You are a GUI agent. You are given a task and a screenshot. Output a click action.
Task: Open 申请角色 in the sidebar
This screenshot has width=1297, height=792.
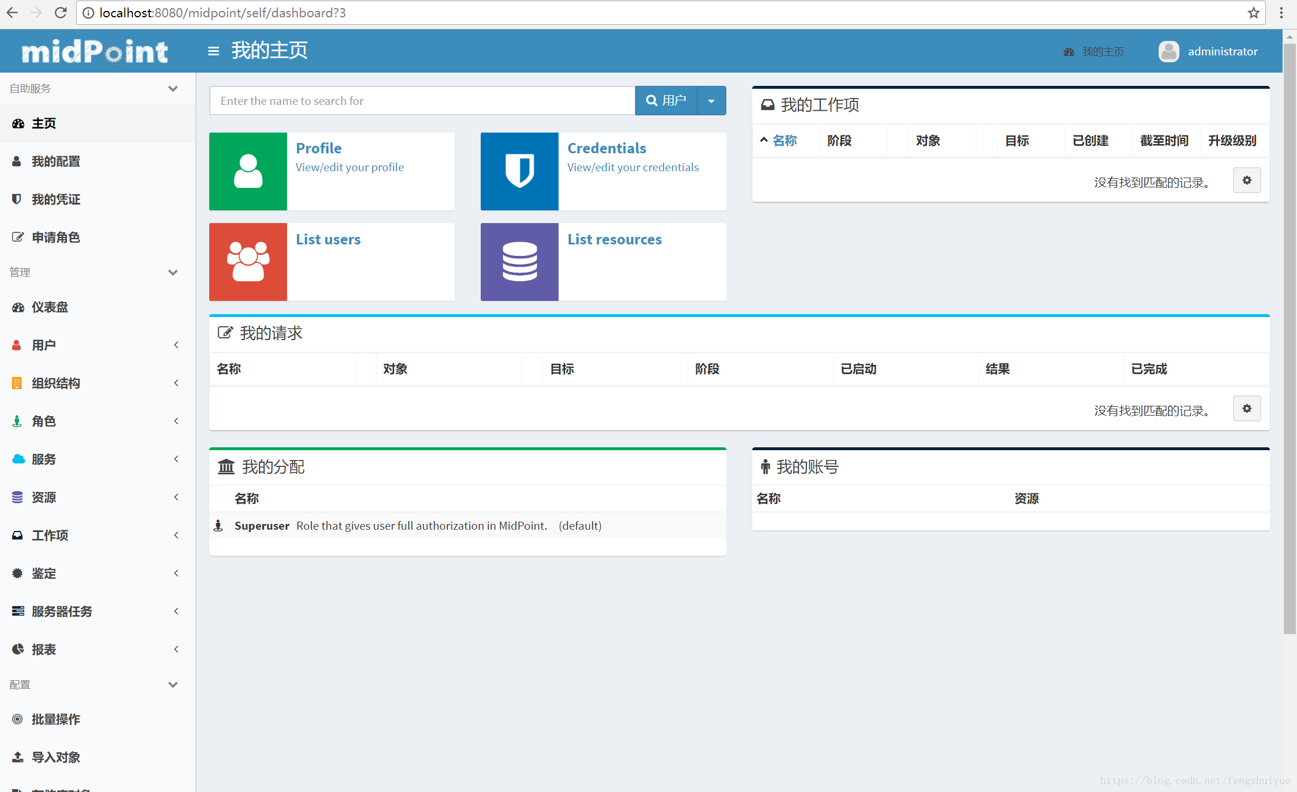55,237
